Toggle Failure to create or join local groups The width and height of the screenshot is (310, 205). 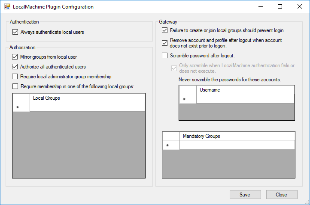pyautogui.click(x=165, y=30)
